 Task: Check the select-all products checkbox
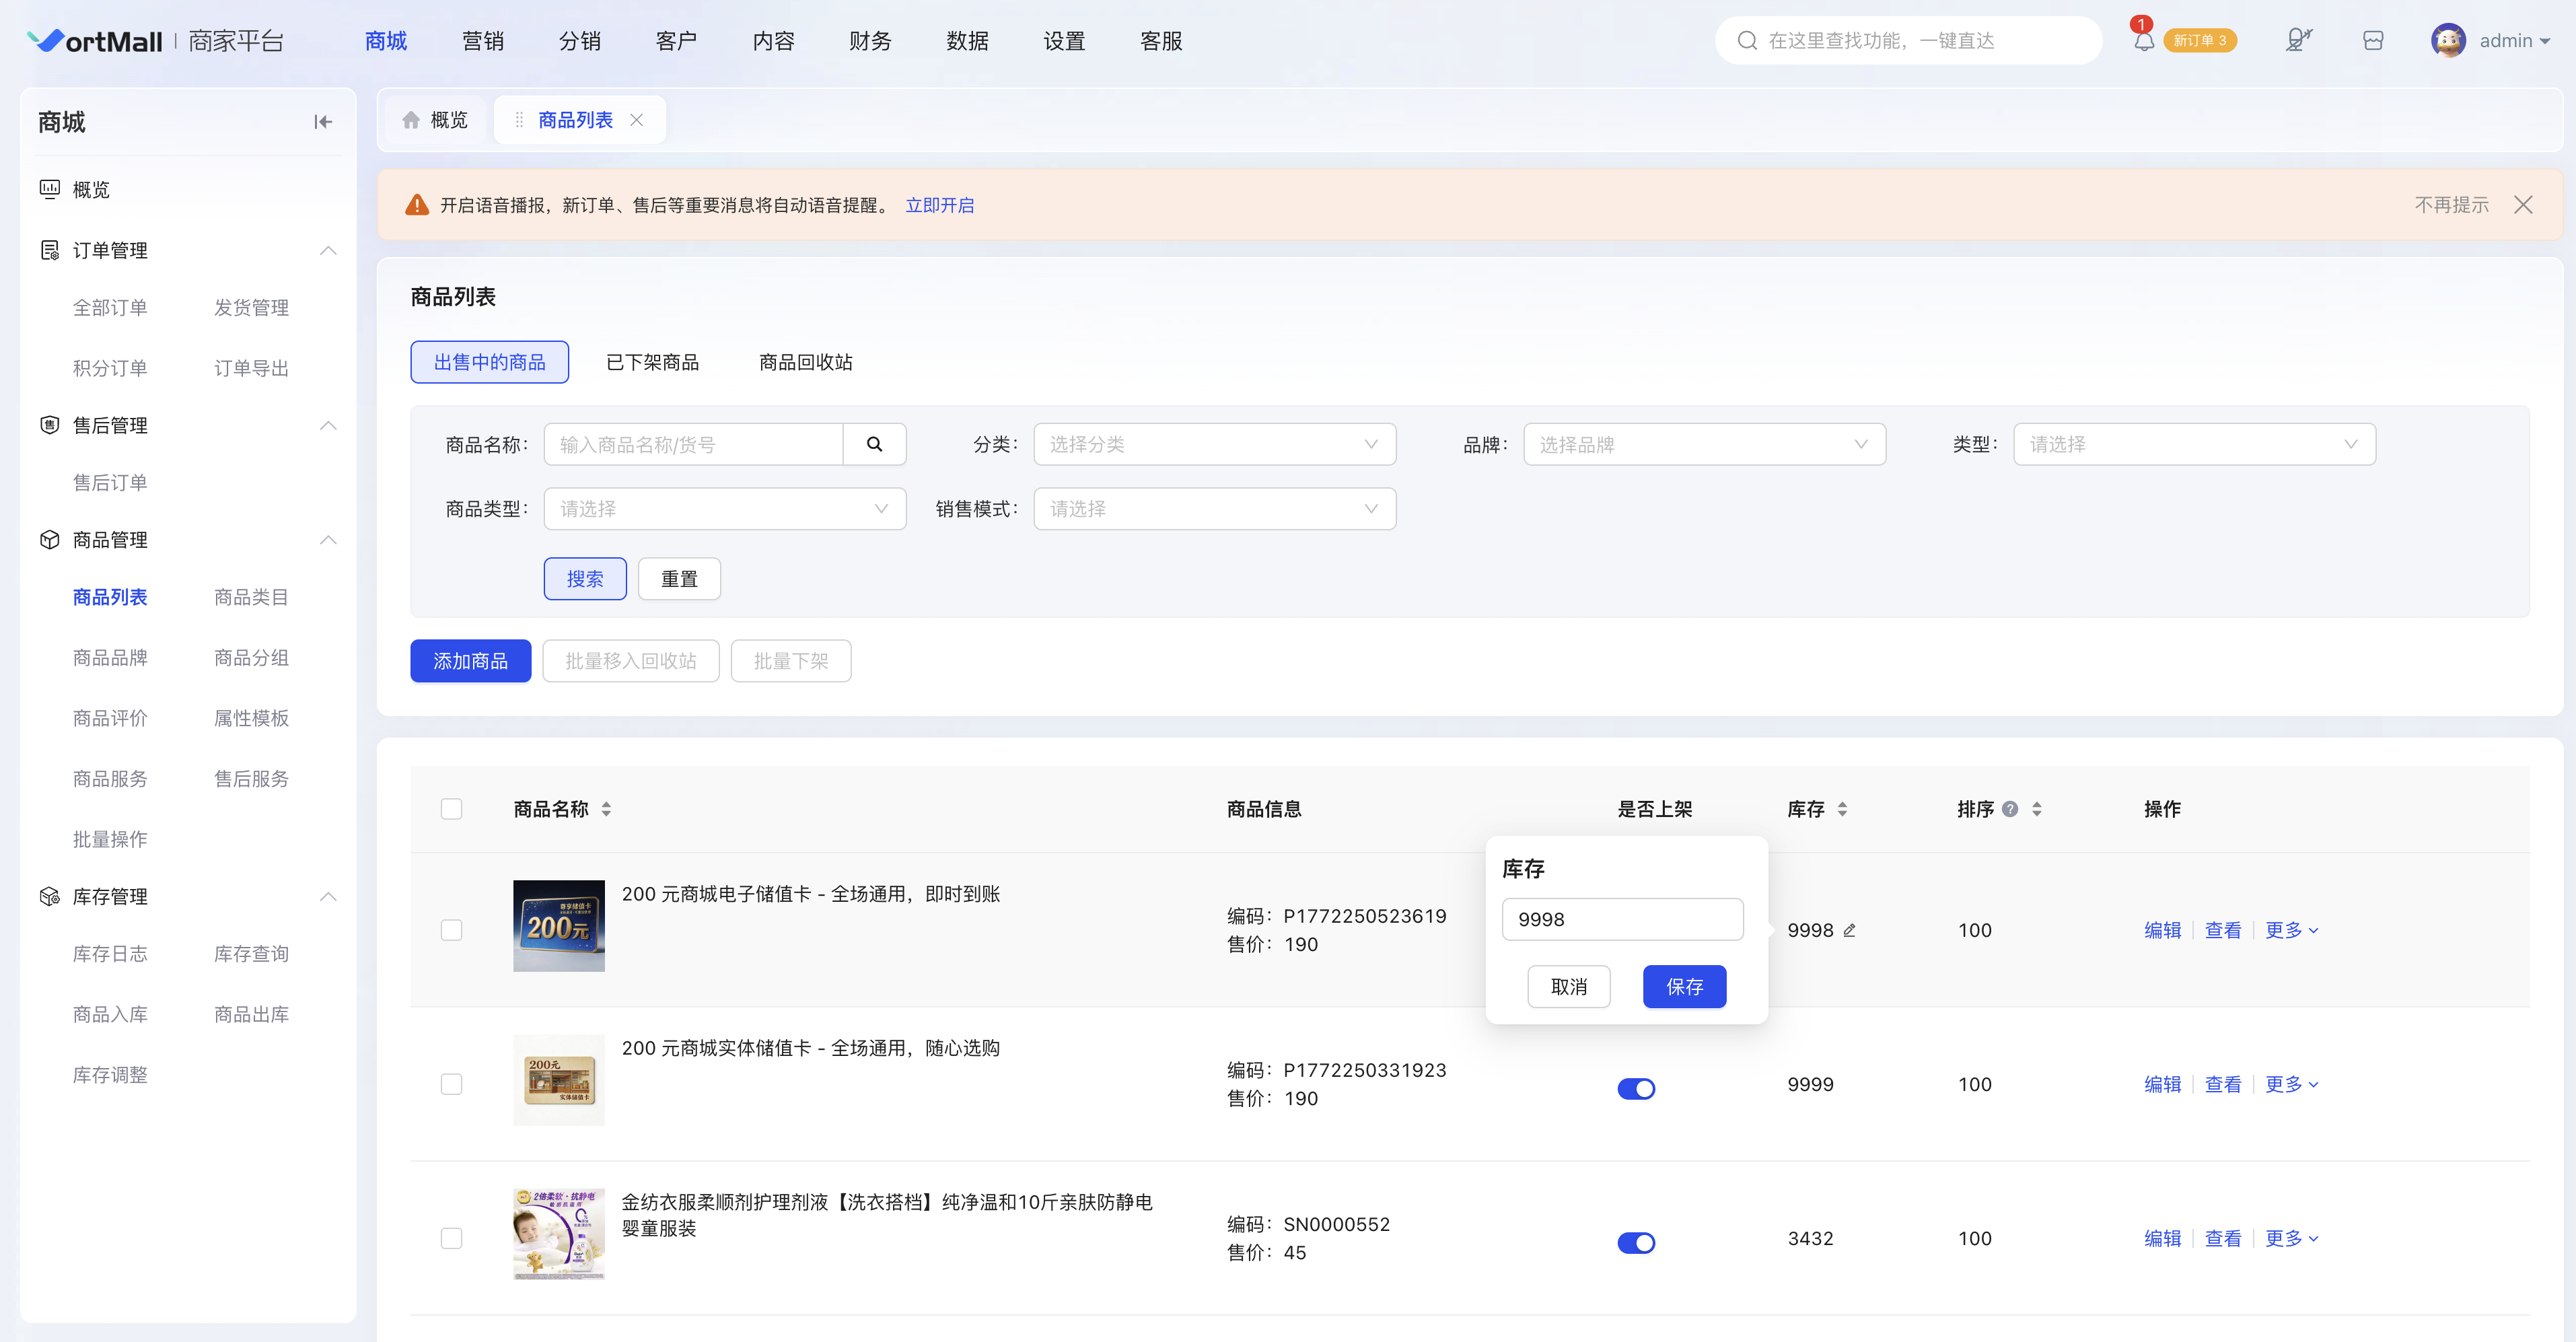(x=452, y=809)
